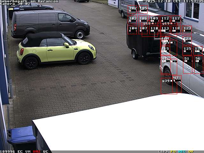Image resolution: width=204 pixels, height=153 pixels.
Task: Click the UC indicator in status bar
Action: (46, 151)
